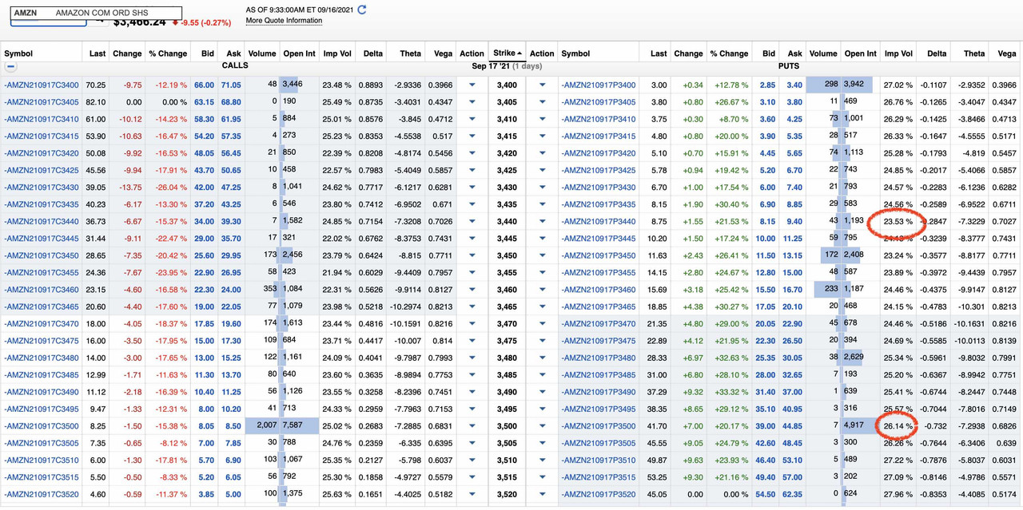Open call Action dropdown for strike 3,510
The width and height of the screenshot is (1023, 510).
[472, 461]
